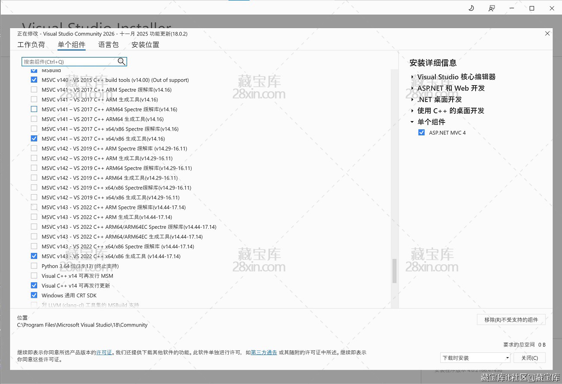Open the feedback icon in title bar
The image size is (562, 384).
click(492, 8)
